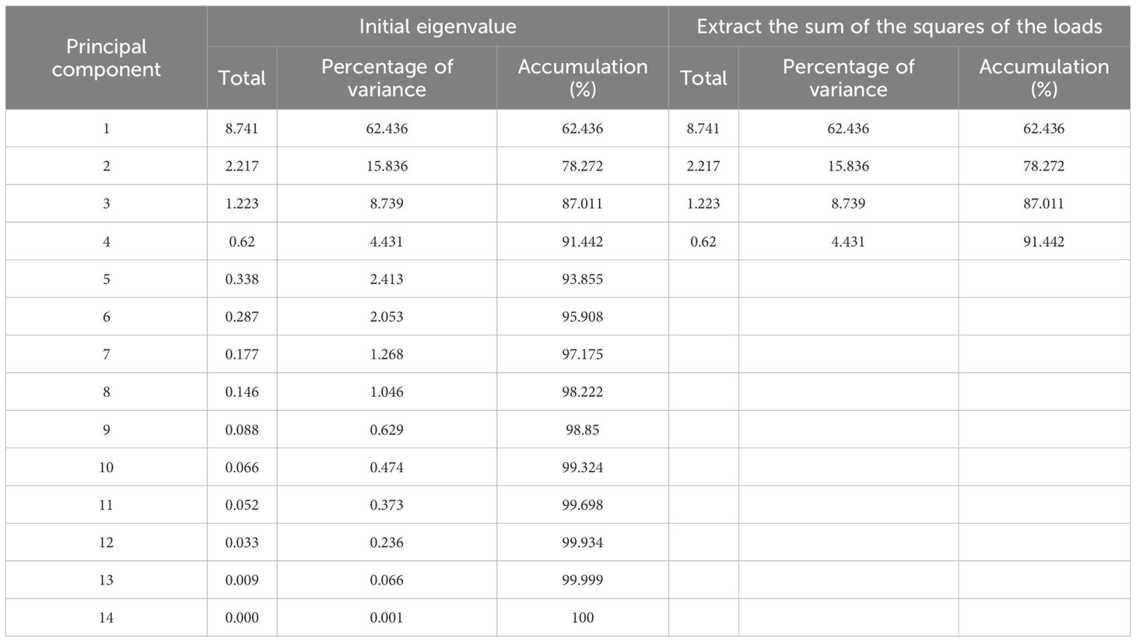Select principal component number 14
Screen dimensions: 1136x642
106,618
